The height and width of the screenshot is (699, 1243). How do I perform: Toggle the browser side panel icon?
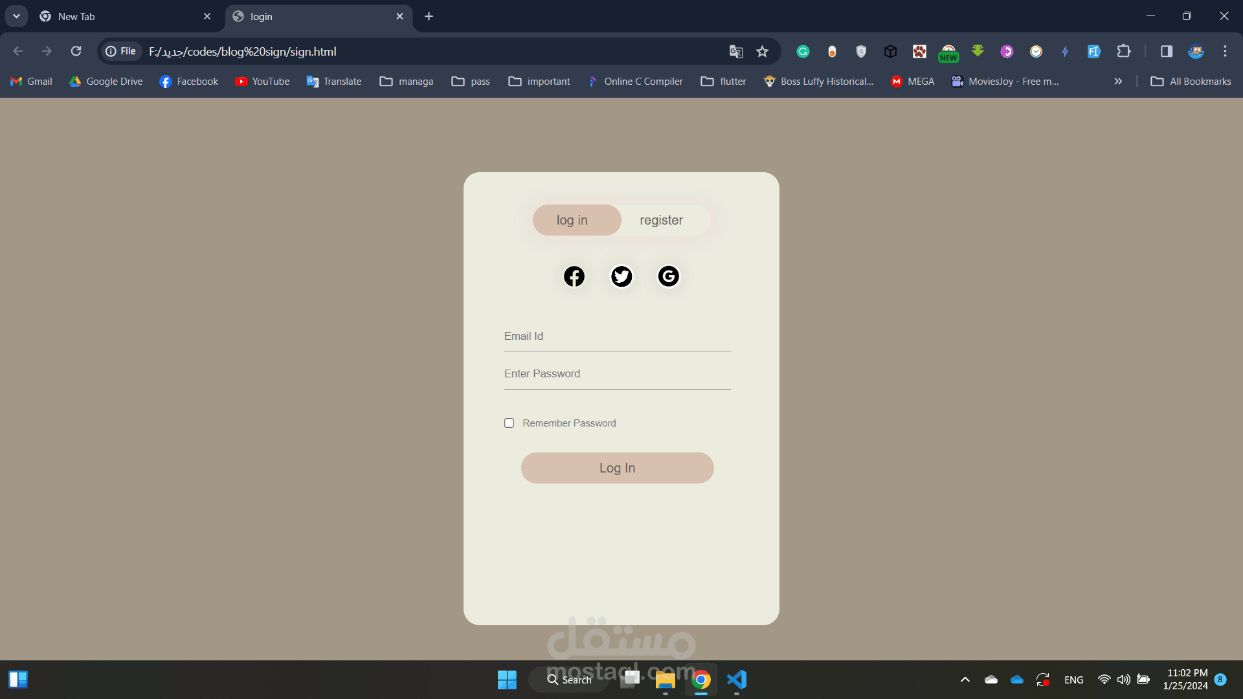[x=1167, y=52]
